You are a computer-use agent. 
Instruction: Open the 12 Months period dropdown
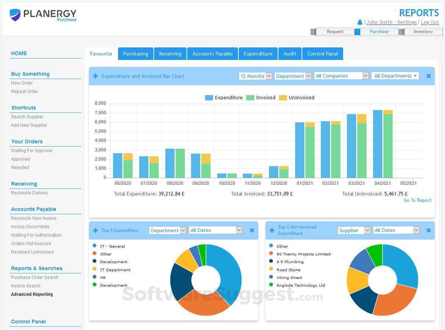coord(255,76)
